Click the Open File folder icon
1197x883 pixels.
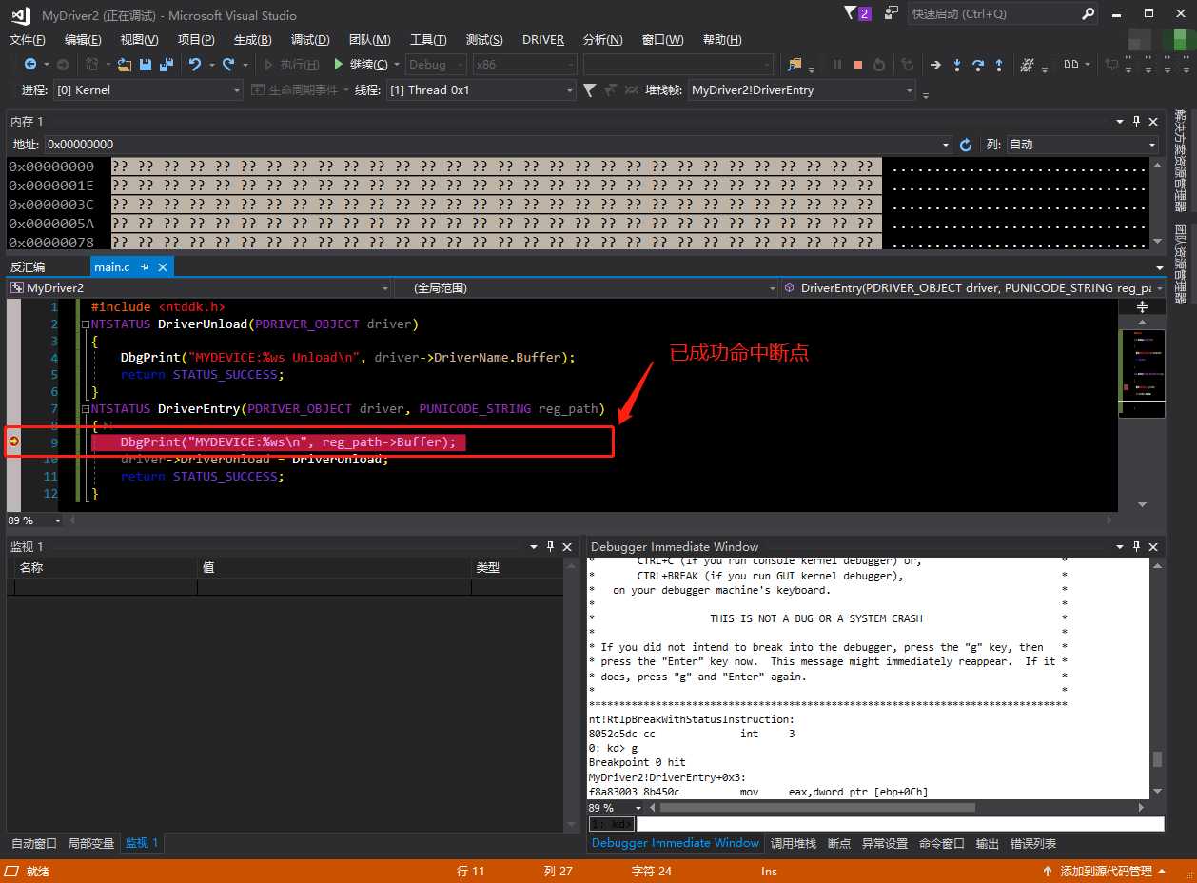pos(124,65)
